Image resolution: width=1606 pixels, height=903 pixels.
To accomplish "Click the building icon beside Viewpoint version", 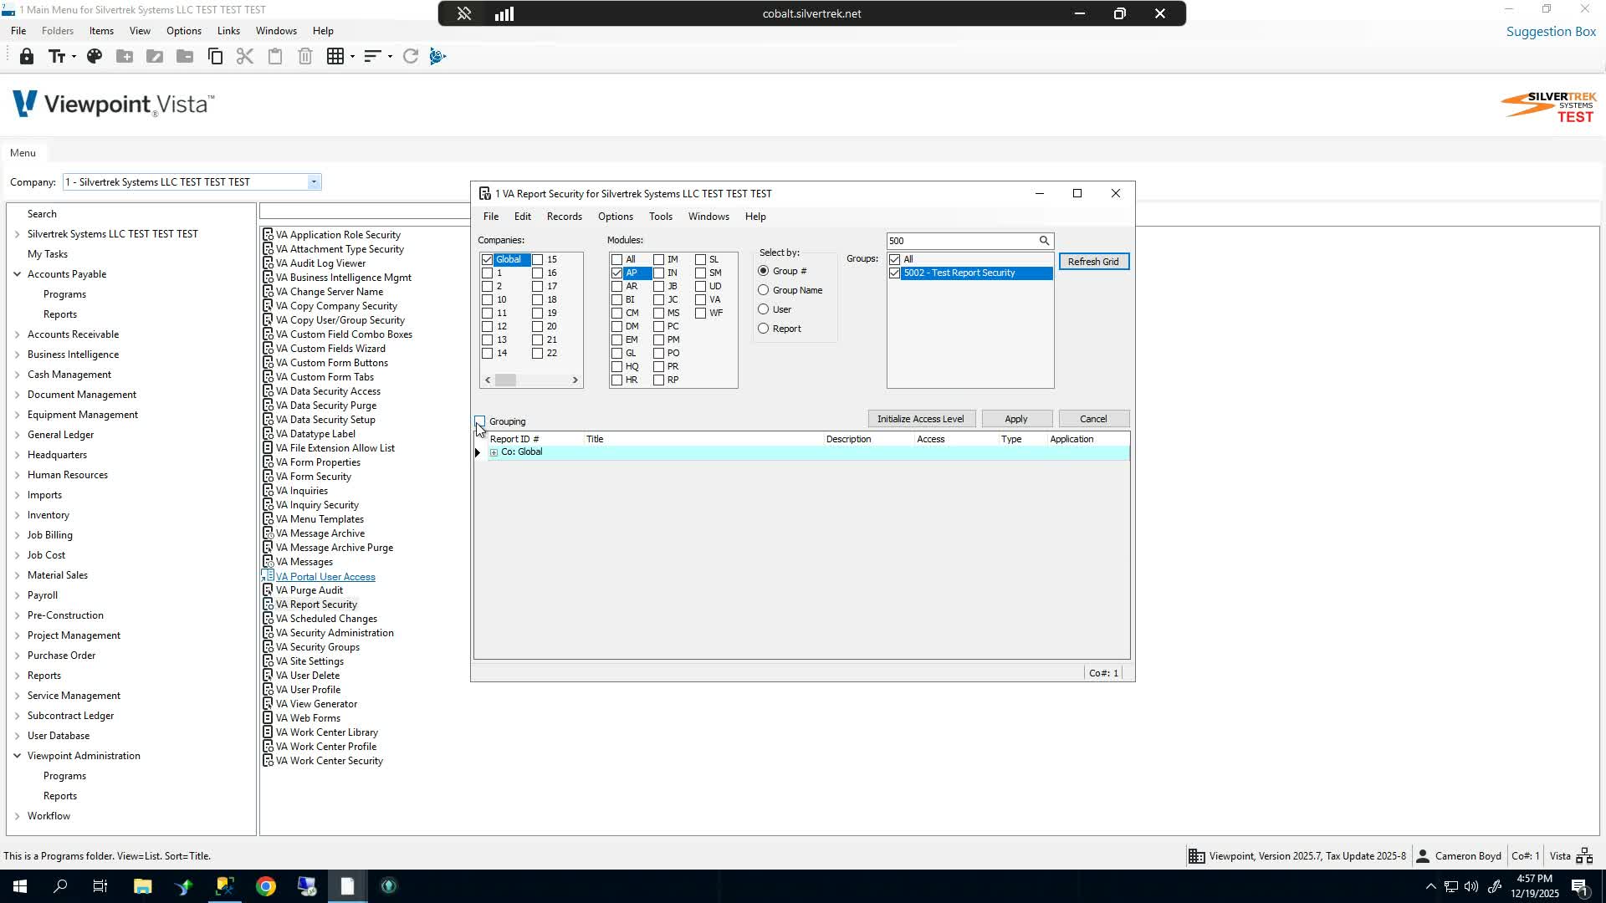I will click(1197, 855).
